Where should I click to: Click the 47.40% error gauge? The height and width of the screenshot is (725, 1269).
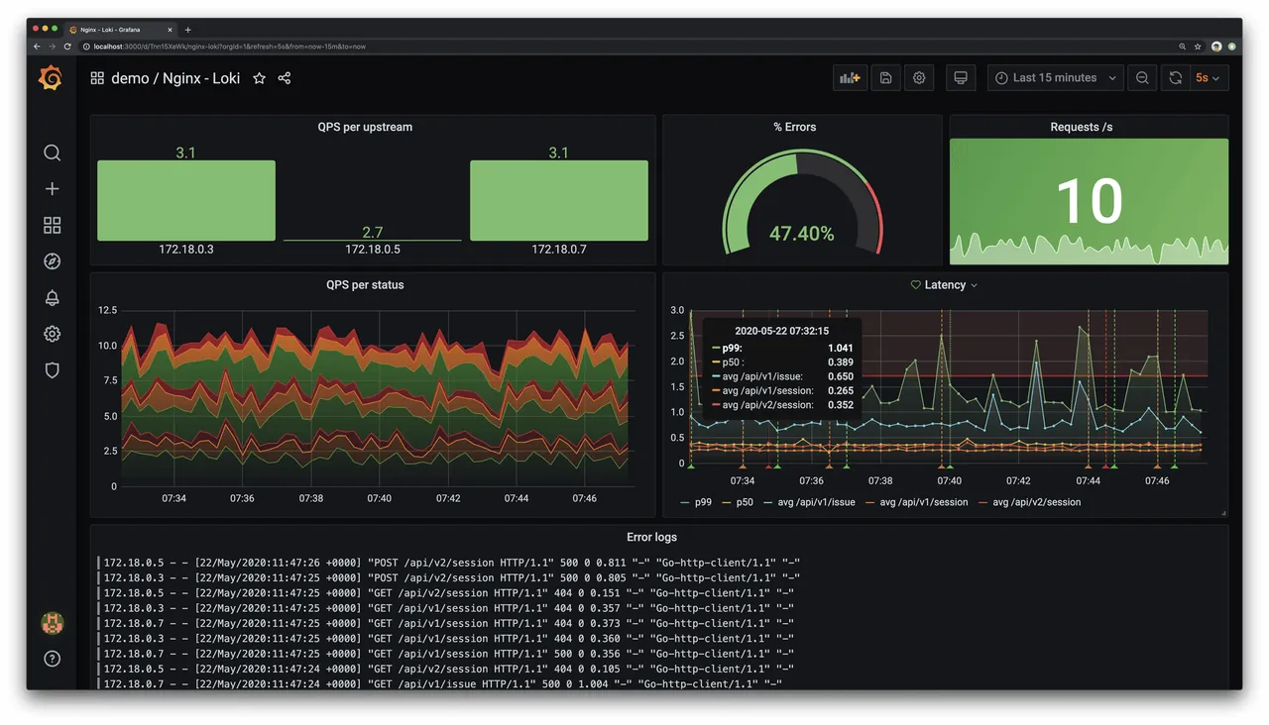802,203
